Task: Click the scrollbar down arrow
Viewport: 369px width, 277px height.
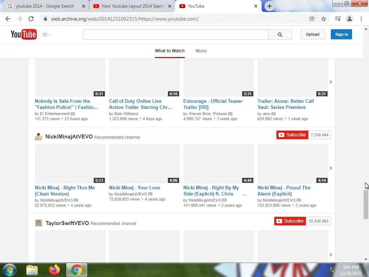Action: [x=366, y=259]
